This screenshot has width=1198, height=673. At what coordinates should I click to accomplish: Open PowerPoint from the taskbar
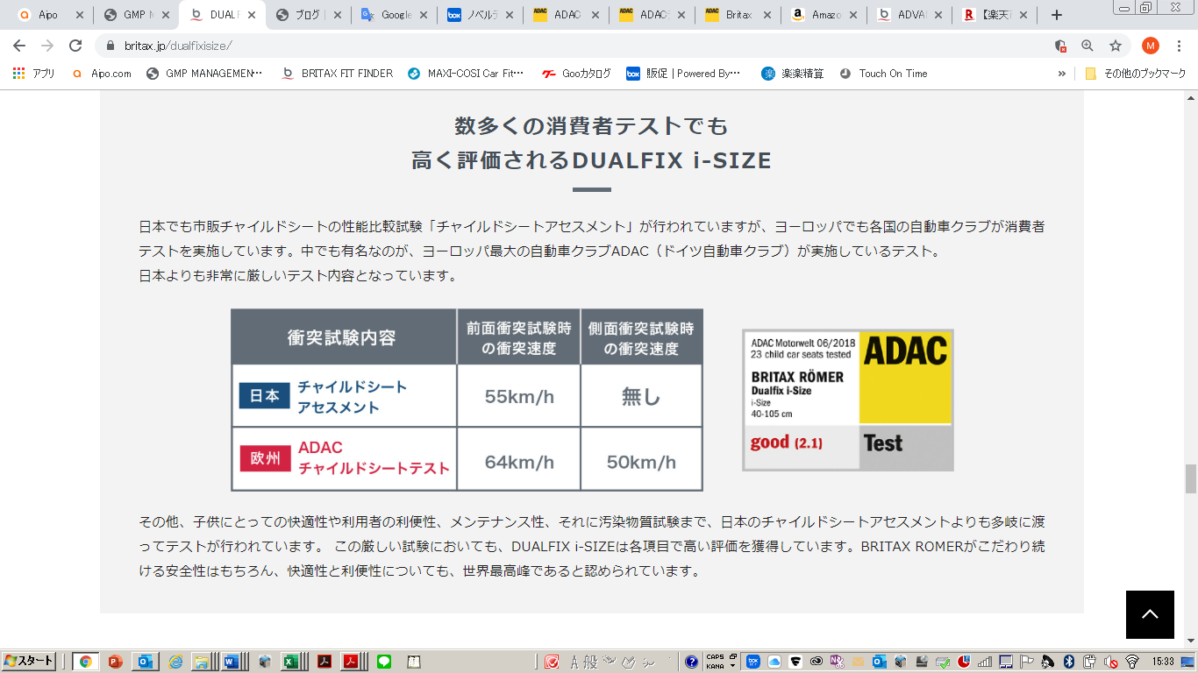click(x=114, y=662)
